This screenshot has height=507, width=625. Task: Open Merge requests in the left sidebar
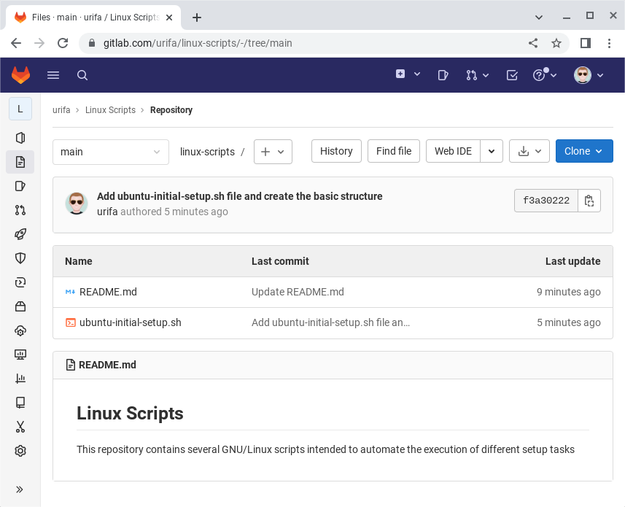click(20, 210)
